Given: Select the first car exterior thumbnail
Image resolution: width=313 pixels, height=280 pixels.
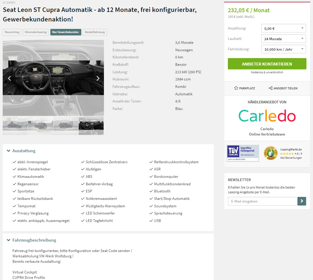Looking at the screenshot, I should coord(15,126).
